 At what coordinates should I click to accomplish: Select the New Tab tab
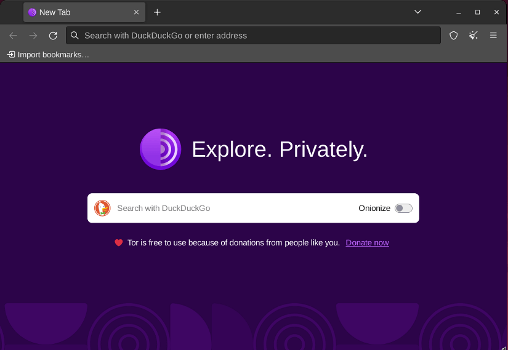point(84,12)
